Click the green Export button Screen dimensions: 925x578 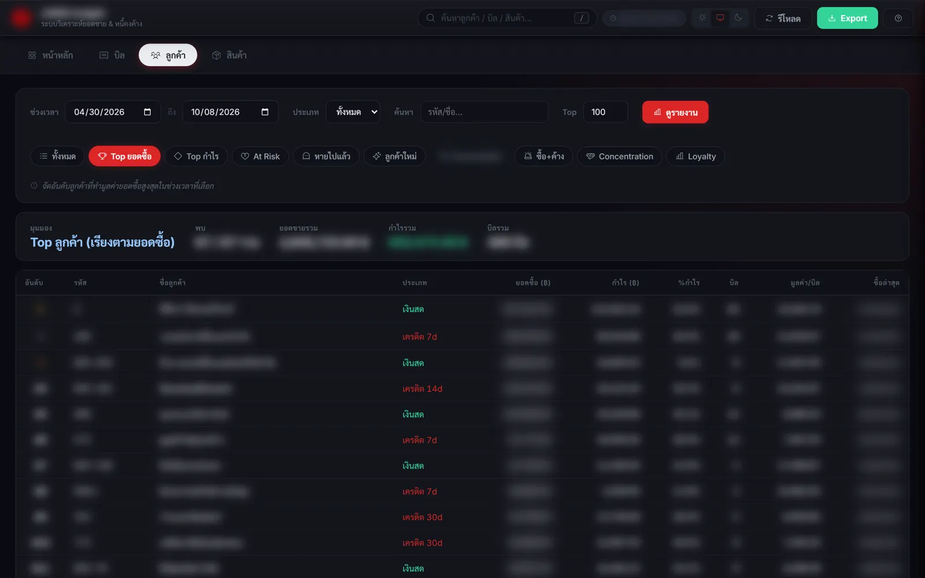[x=847, y=18]
